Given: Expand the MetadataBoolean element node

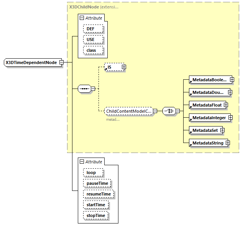Looking at the screenshot, I should 232,80.
